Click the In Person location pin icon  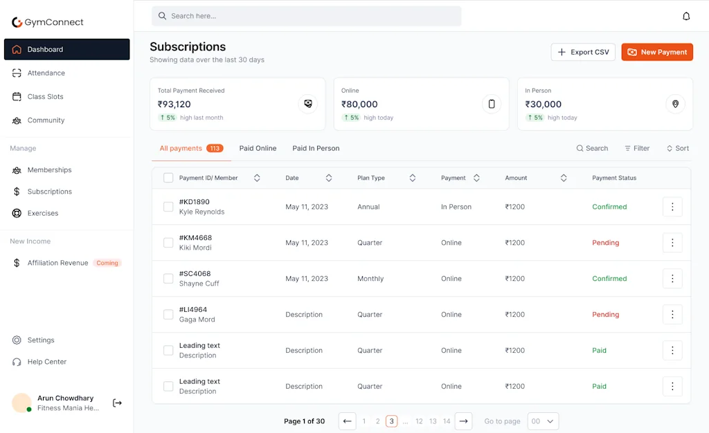pyautogui.click(x=675, y=104)
